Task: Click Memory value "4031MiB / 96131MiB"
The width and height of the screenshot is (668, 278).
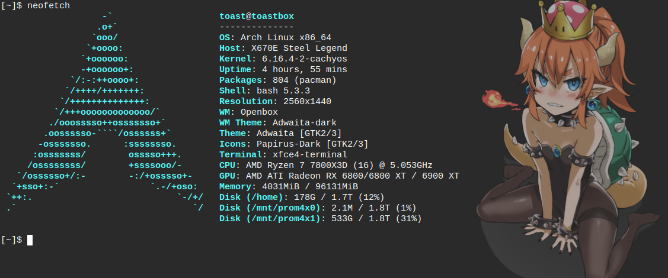Action: point(310,186)
